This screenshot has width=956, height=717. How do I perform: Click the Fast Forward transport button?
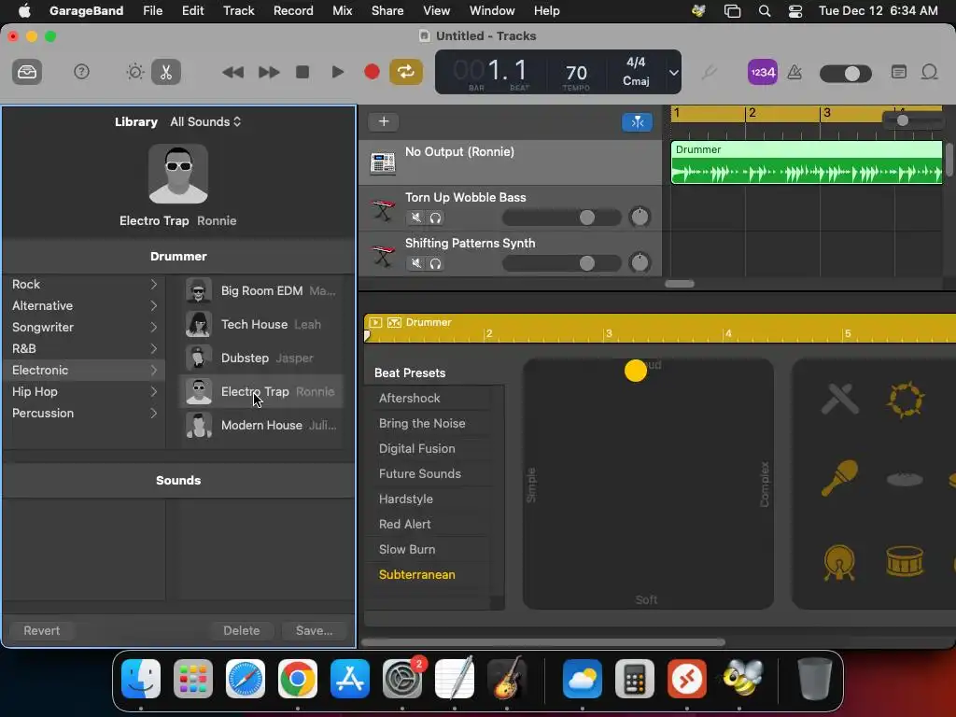268,73
